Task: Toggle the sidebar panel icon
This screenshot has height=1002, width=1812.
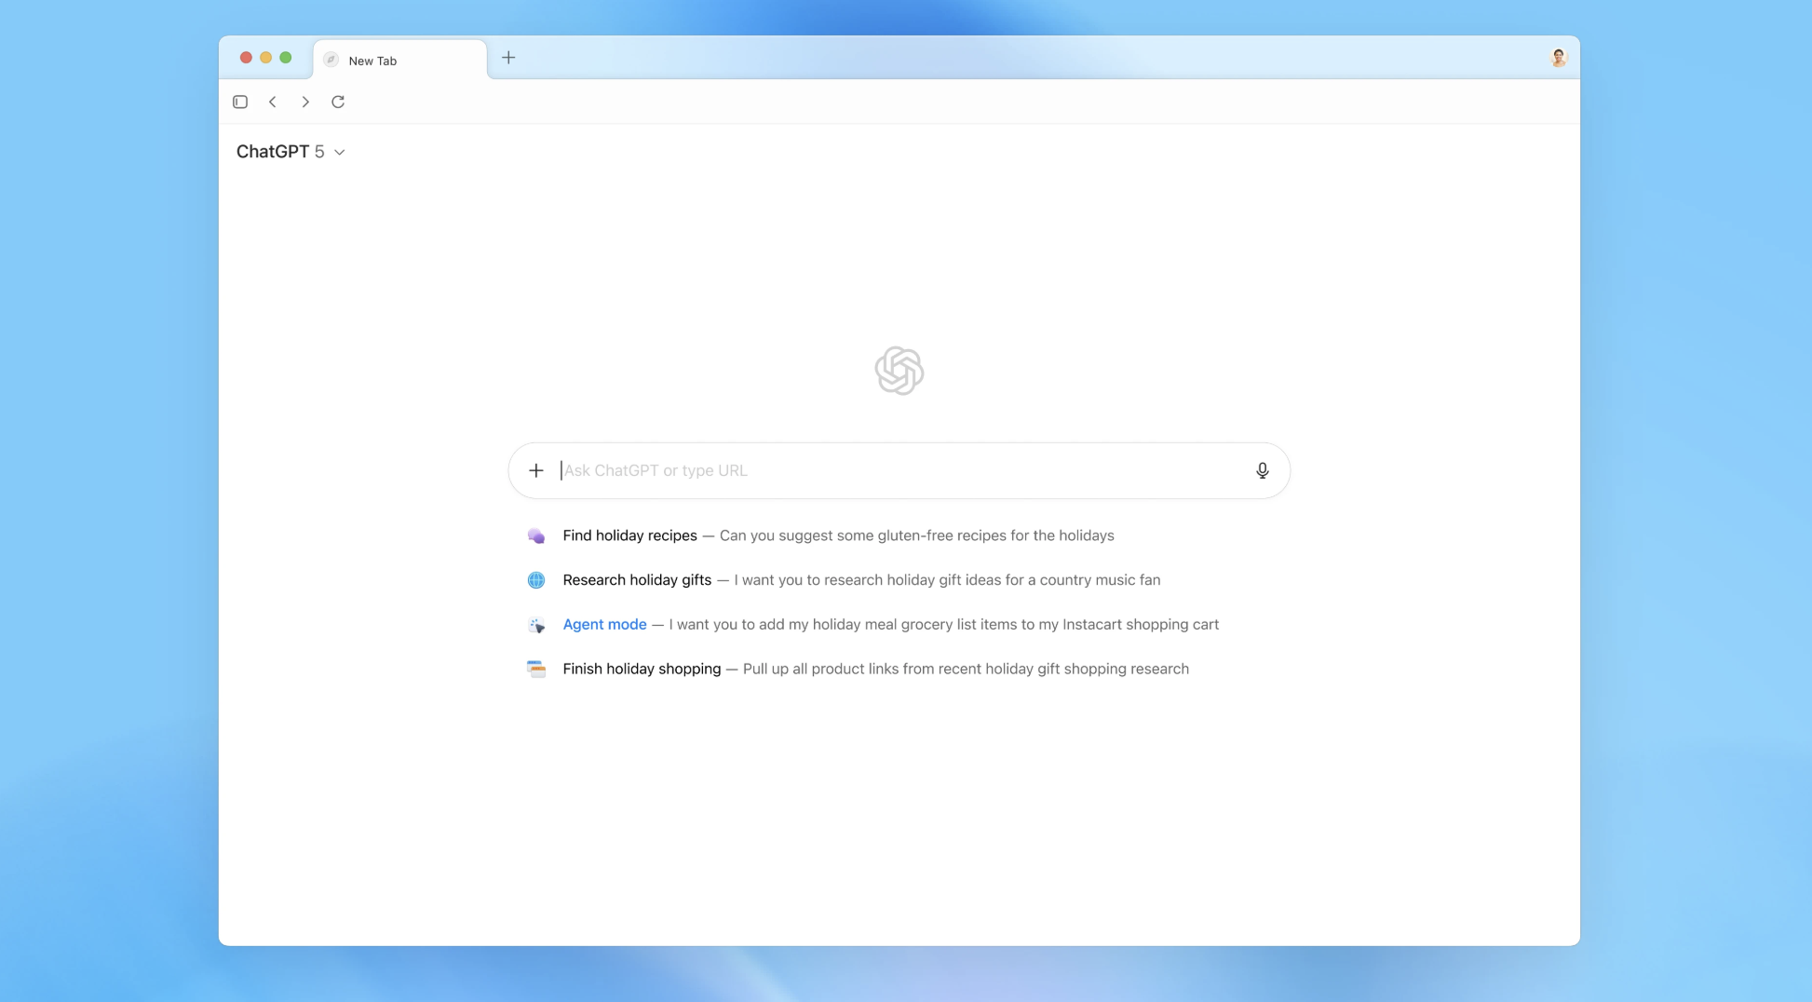Action: 240,102
